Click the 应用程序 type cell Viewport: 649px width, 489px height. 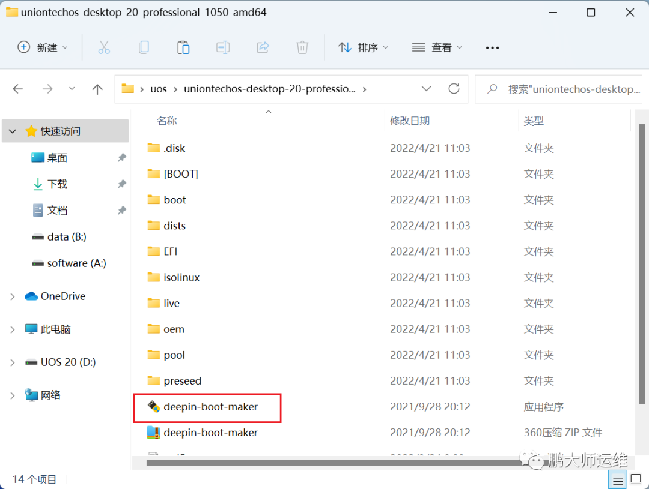coord(543,407)
